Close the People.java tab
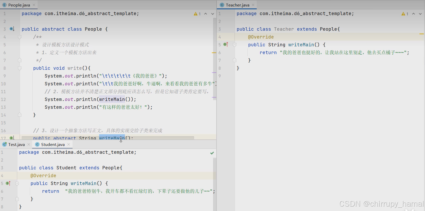The height and width of the screenshot is (211, 425). click(34, 5)
